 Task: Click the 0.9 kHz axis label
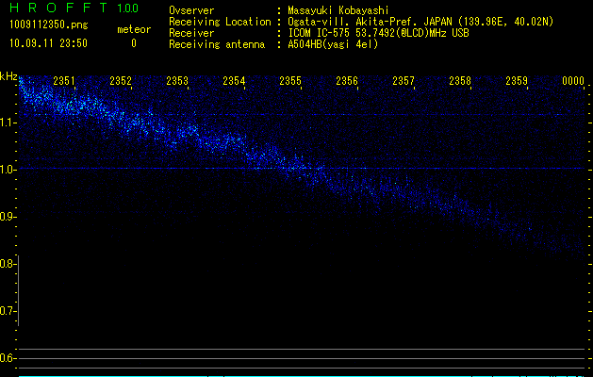pos(7,217)
